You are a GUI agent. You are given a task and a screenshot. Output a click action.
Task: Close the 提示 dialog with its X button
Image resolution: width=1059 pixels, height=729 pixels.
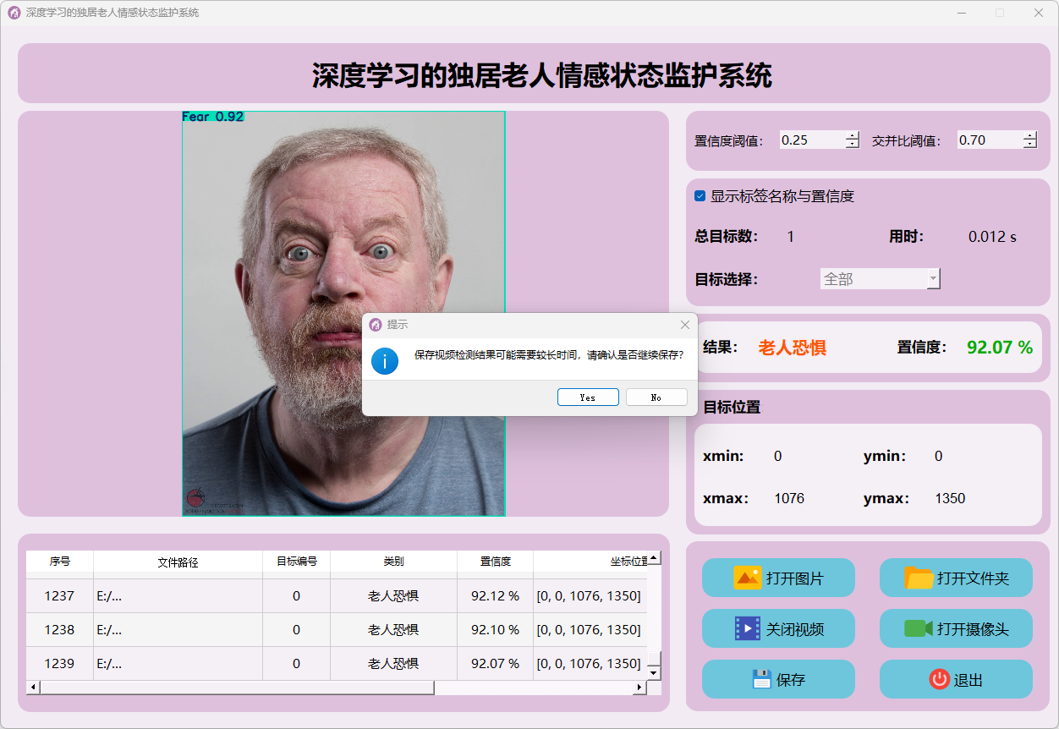pyautogui.click(x=684, y=325)
